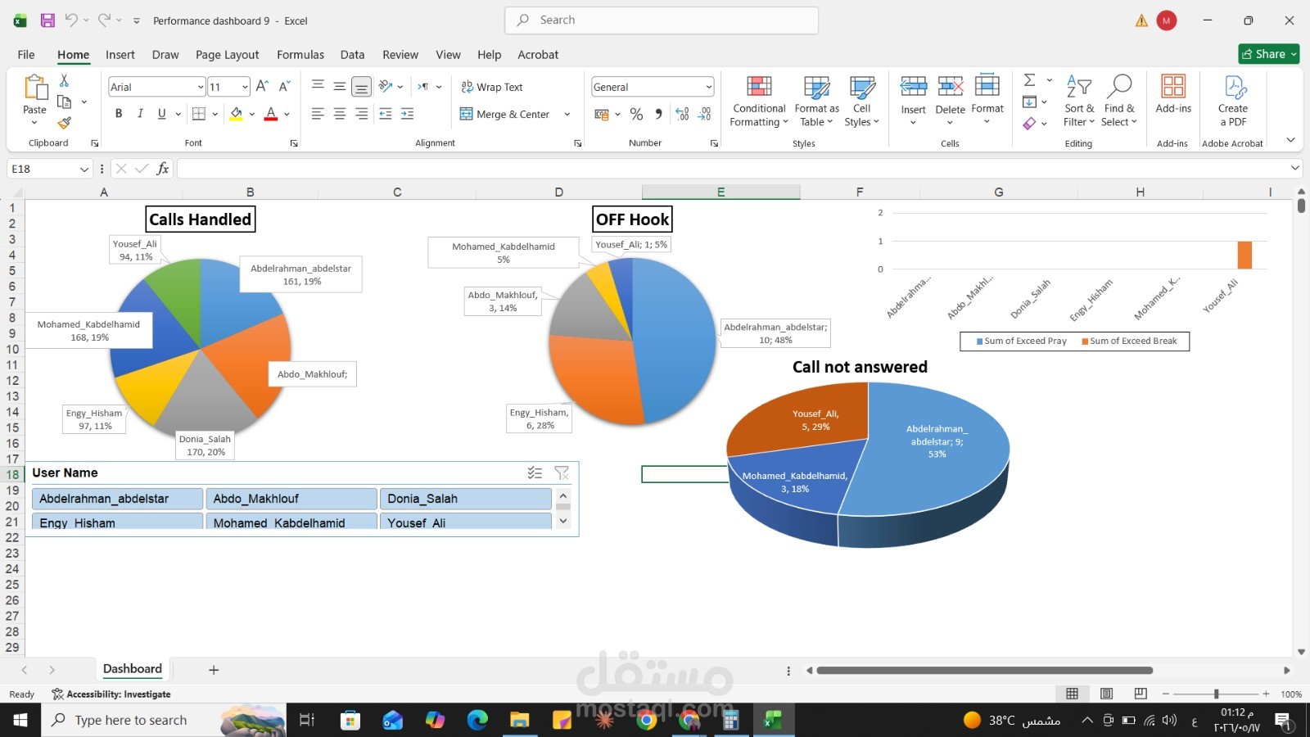Image resolution: width=1310 pixels, height=737 pixels.
Task: Toggle Bold formatting
Action: coord(119,114)
